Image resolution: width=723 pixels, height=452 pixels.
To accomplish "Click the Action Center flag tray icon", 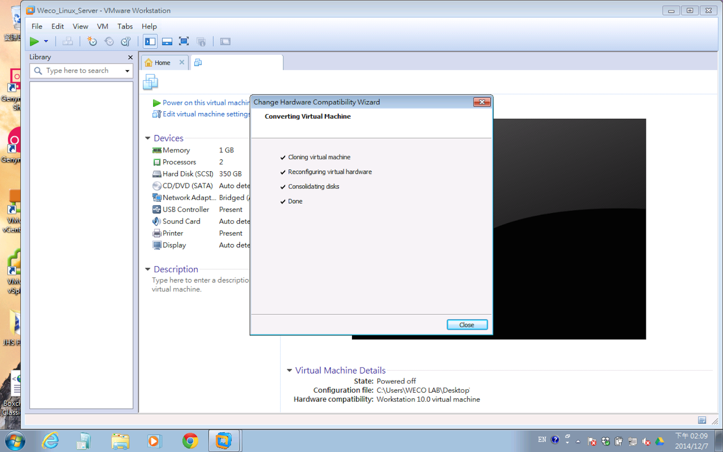I will click(x=592, y=442).
